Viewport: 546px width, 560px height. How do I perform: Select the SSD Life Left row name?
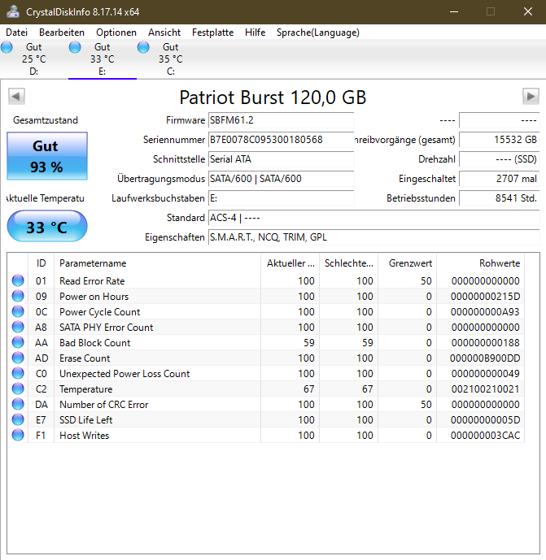point(85,420)
